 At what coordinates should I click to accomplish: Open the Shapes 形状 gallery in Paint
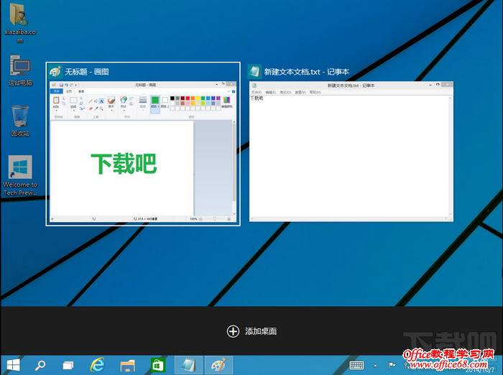coord(124,103)
